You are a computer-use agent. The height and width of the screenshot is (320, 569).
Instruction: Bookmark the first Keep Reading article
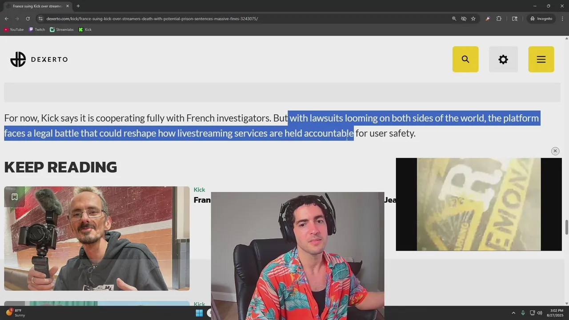pos(14,197)
